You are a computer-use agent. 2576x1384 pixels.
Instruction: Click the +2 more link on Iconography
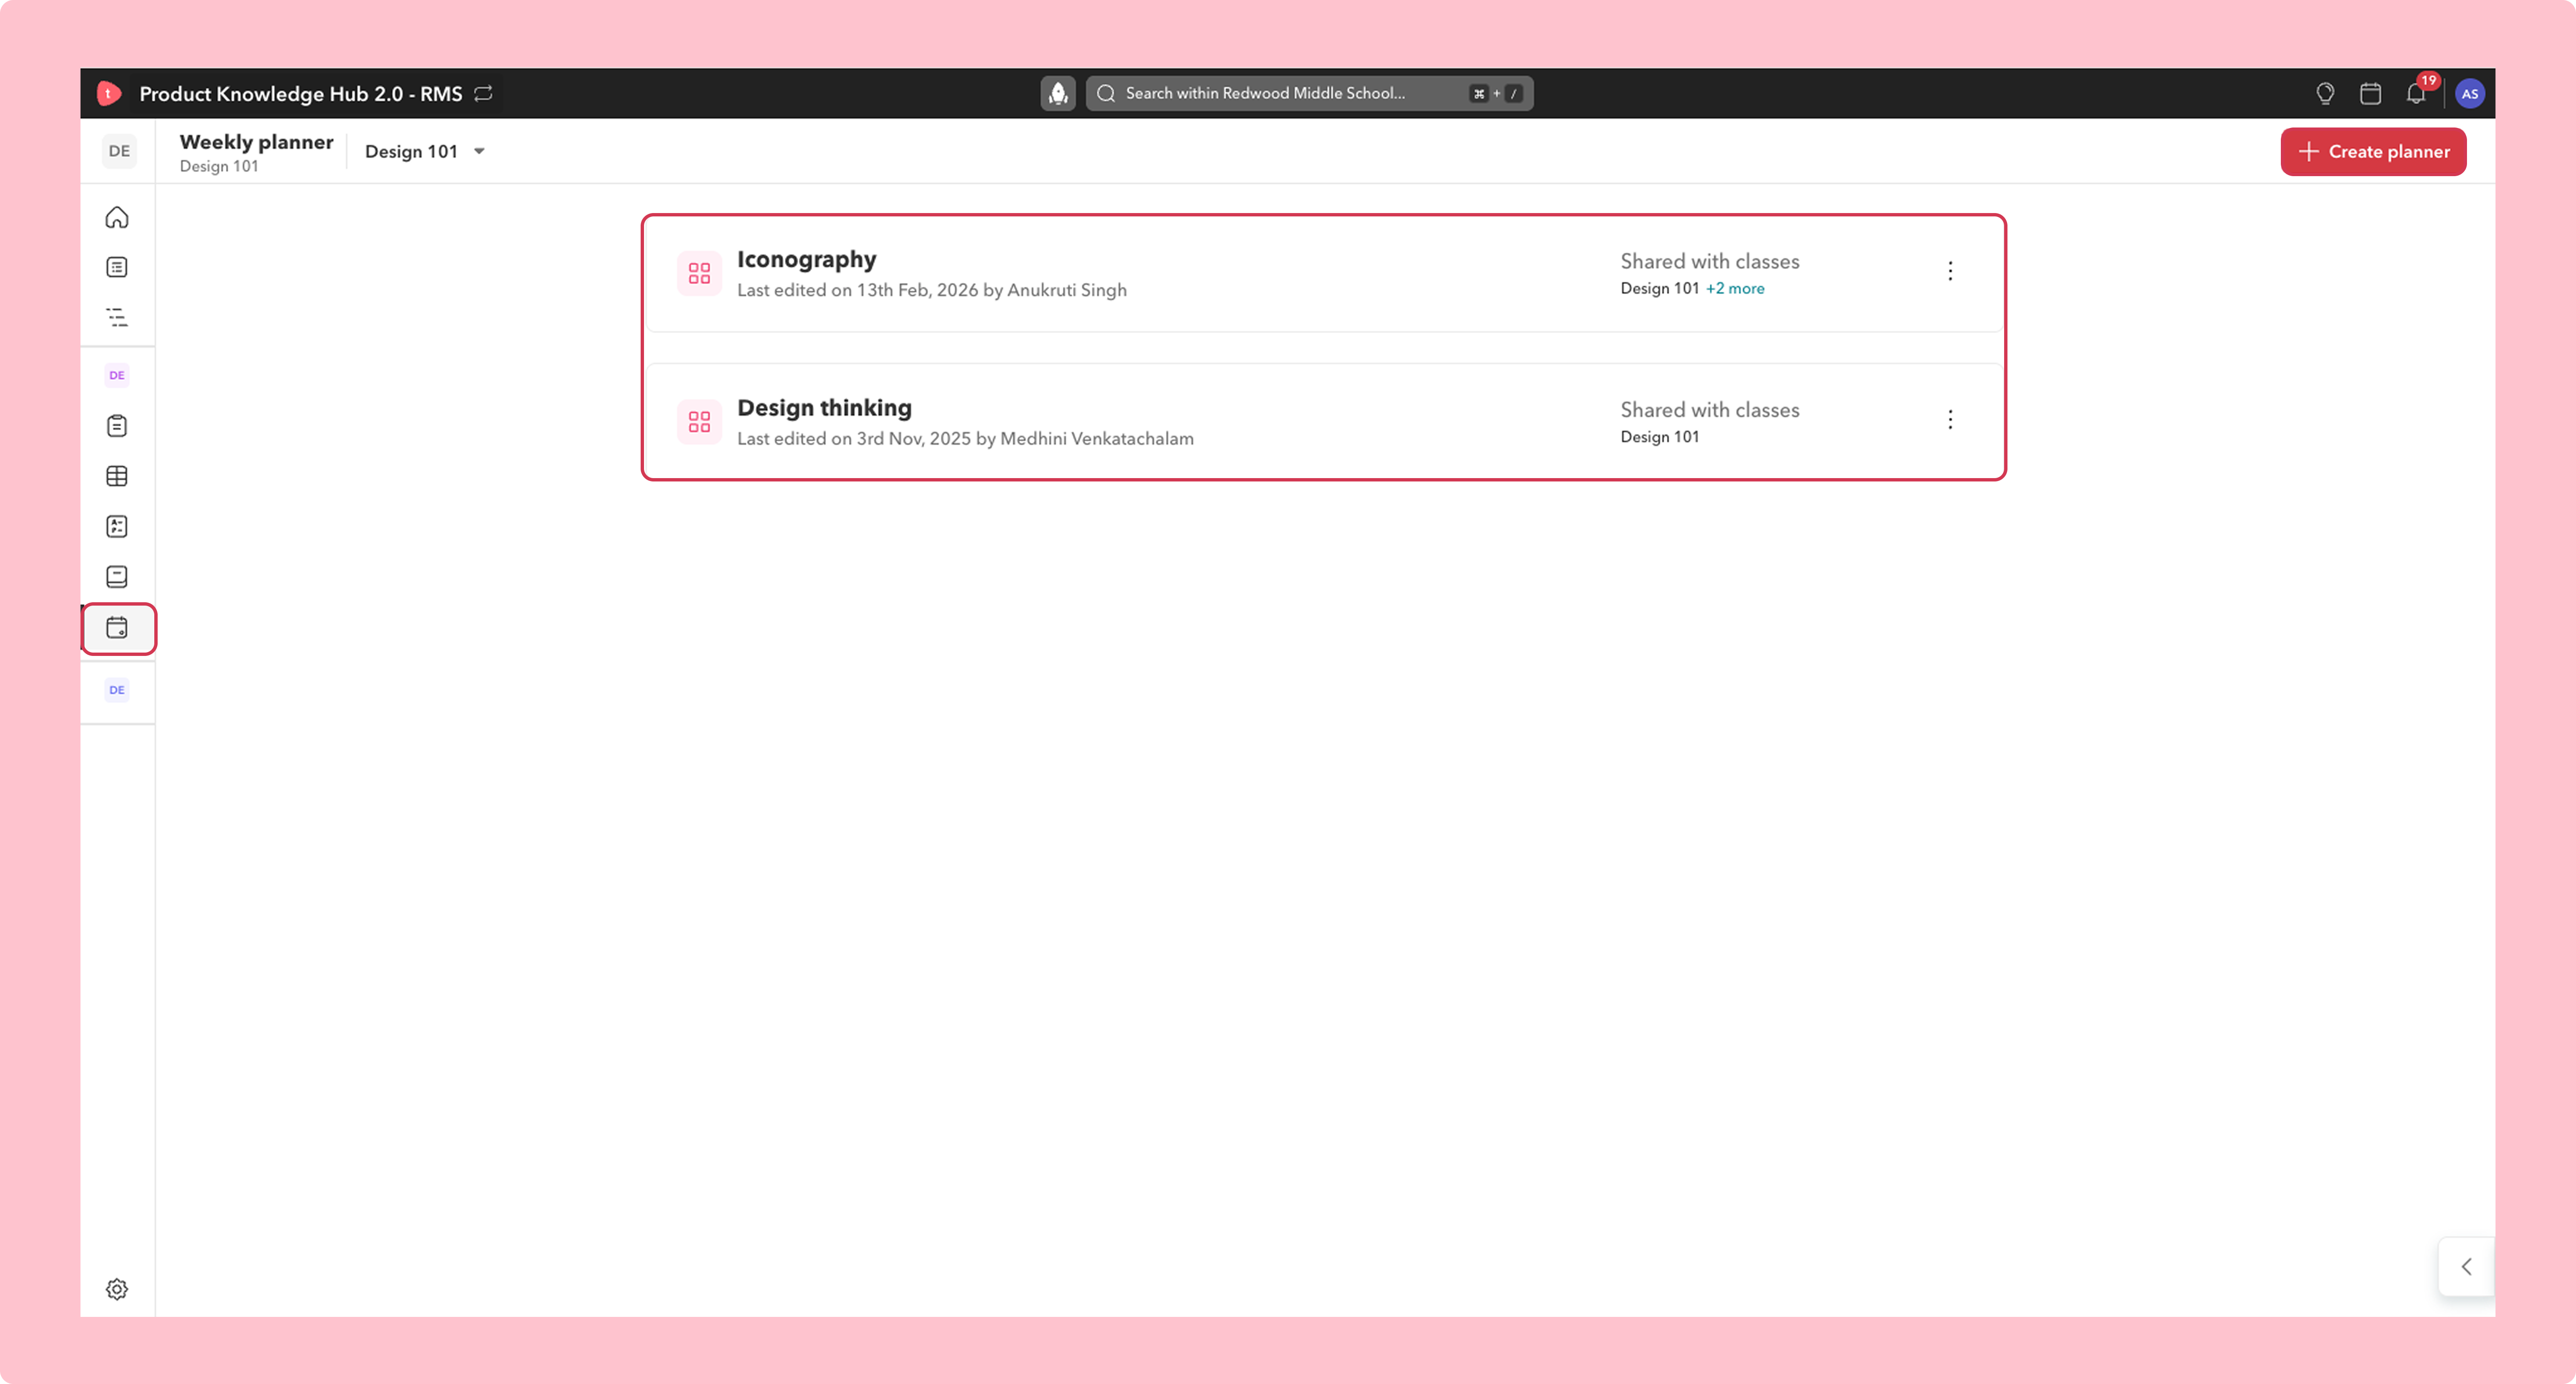1735,288
